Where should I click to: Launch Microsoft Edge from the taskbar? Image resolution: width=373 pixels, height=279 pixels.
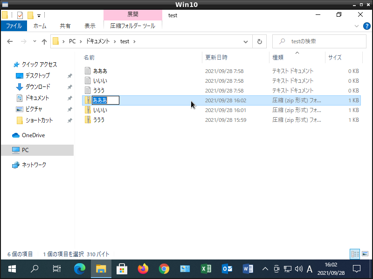click(x=79, y=269)
